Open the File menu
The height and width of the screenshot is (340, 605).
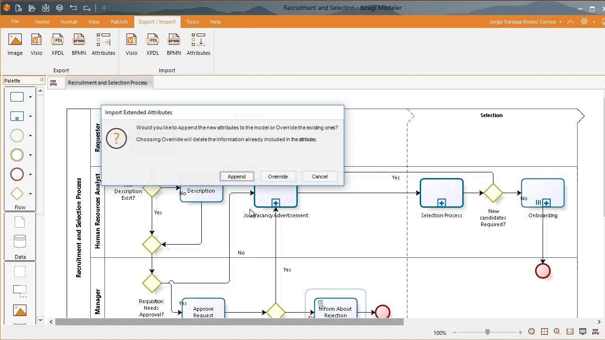click(15, 22)
